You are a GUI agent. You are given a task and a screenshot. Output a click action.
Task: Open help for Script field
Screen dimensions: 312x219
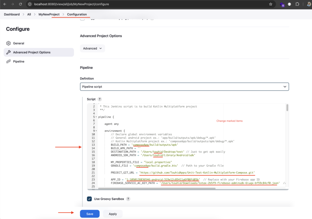[x=100, y=99]
